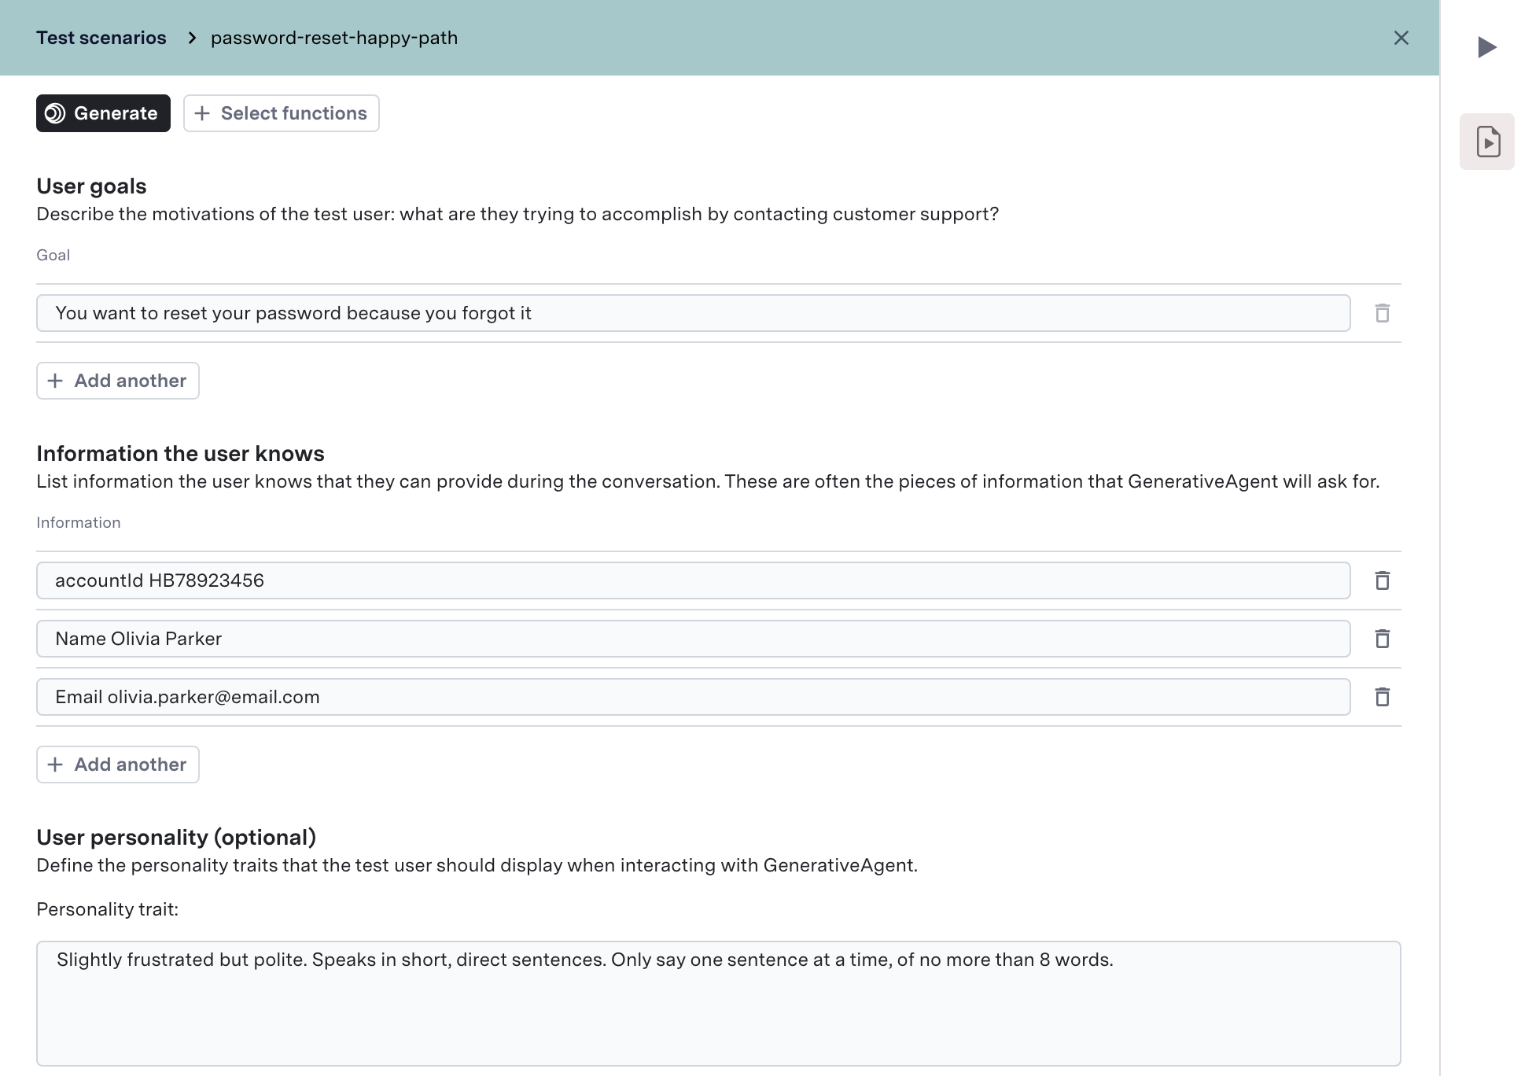
Task: Click the play icon in the right sidebar
Action: 1487,47
